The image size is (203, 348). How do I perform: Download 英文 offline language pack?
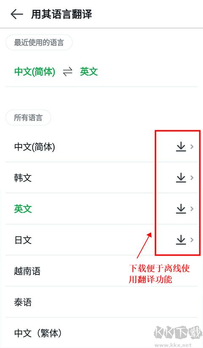(x=181, y=209)
